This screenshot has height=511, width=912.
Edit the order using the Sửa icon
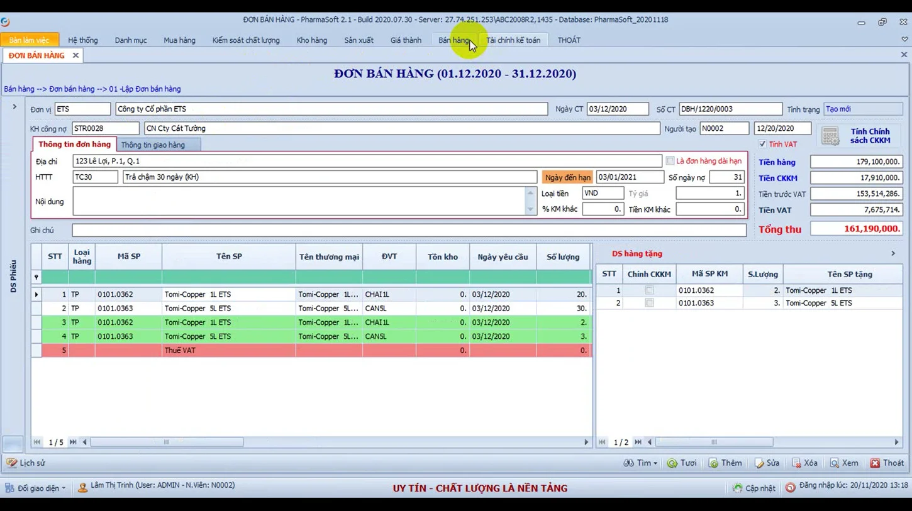point(759,463)
